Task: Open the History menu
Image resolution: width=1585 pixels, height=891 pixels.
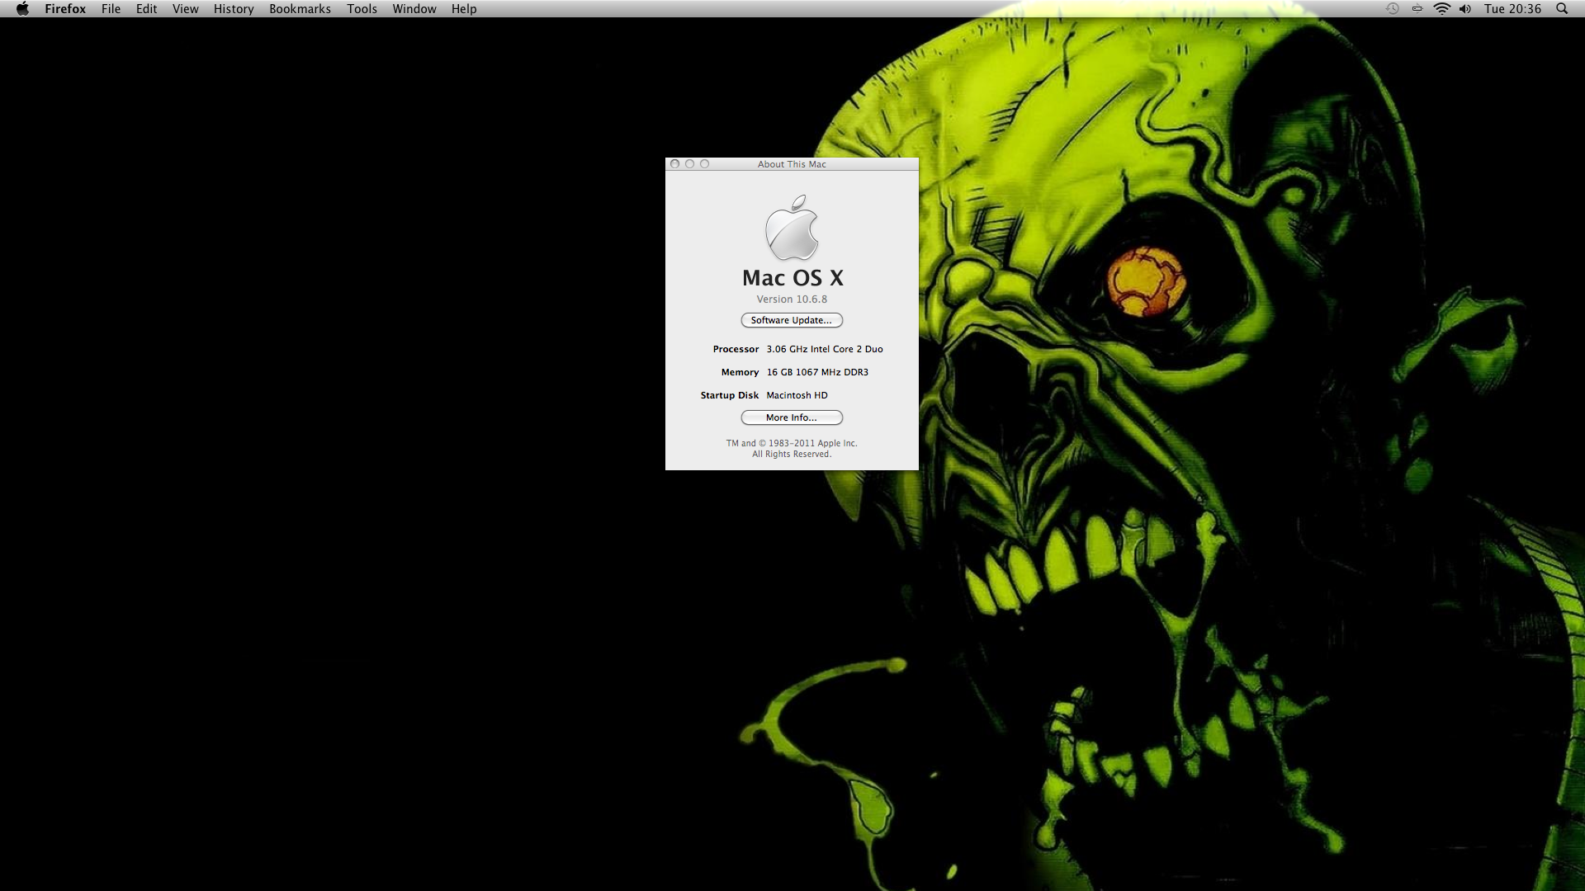Action: [234, 9]
